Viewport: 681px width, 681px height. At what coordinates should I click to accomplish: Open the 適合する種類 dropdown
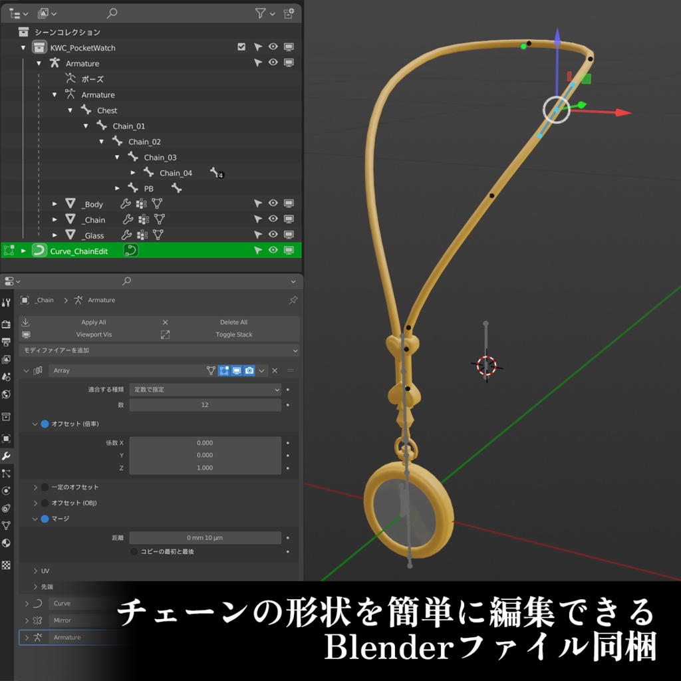(204, 389)
